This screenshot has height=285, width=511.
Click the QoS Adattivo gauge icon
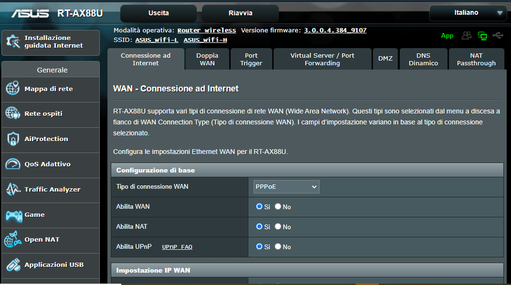coord(12,164)
